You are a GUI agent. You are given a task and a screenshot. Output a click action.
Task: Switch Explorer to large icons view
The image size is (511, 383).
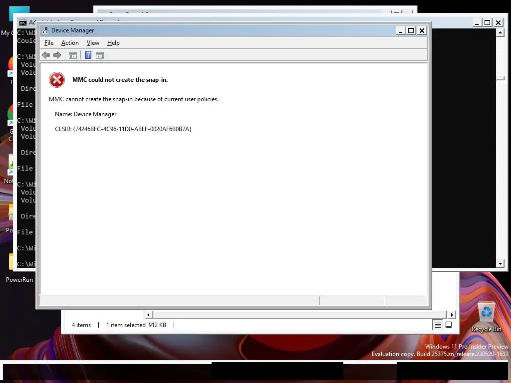tap(449, 325)
